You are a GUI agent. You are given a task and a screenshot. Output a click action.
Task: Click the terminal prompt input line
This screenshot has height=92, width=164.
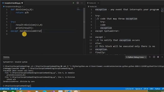point(17,86)
